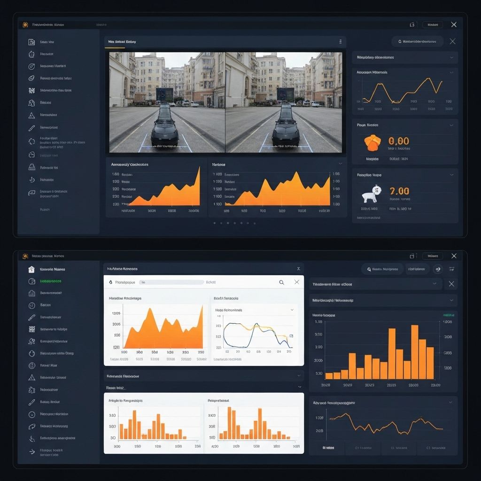The height and width of the screenshot is (481, 481).
Task: Click the search pill button in upper right
Action: tap(418, 41)
